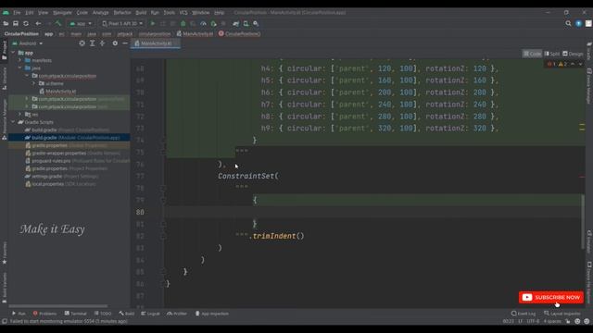The height and width of the screenshot is (333, 593).
Task: Expand the res folder
Action: click(20, 115)
